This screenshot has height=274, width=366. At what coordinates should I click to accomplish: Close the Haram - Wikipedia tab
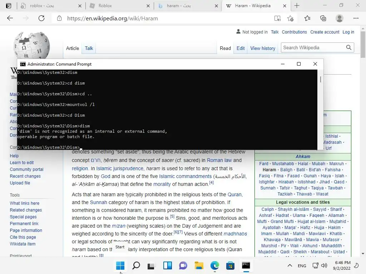point(285,6)
